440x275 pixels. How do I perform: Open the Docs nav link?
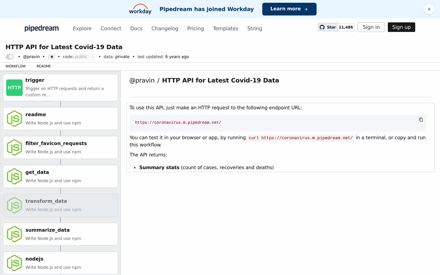click(x=136, y=29)
